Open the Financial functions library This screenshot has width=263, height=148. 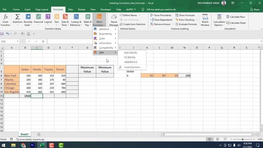(x=38, y=20)
